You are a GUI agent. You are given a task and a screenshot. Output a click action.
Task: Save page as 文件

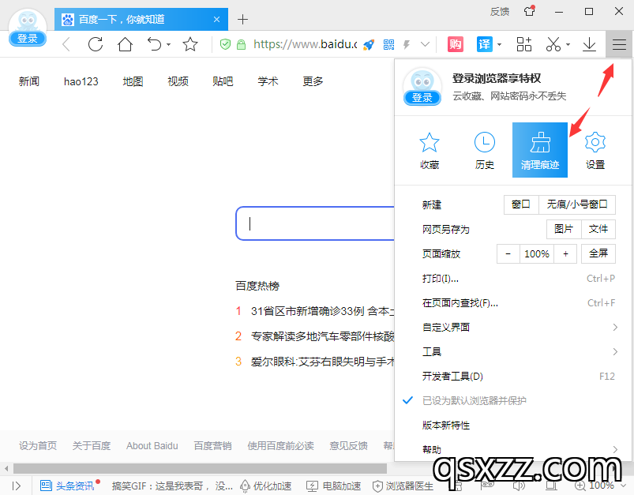(x=598, y=229)
